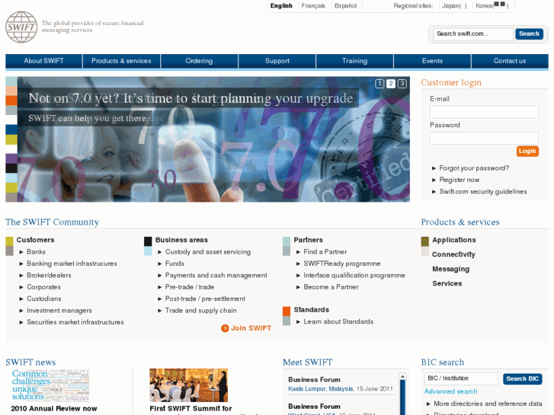Open Find a Partner link
Viewport: 554px width, 415px height.
pyautogui.click(x=325, y=252)
